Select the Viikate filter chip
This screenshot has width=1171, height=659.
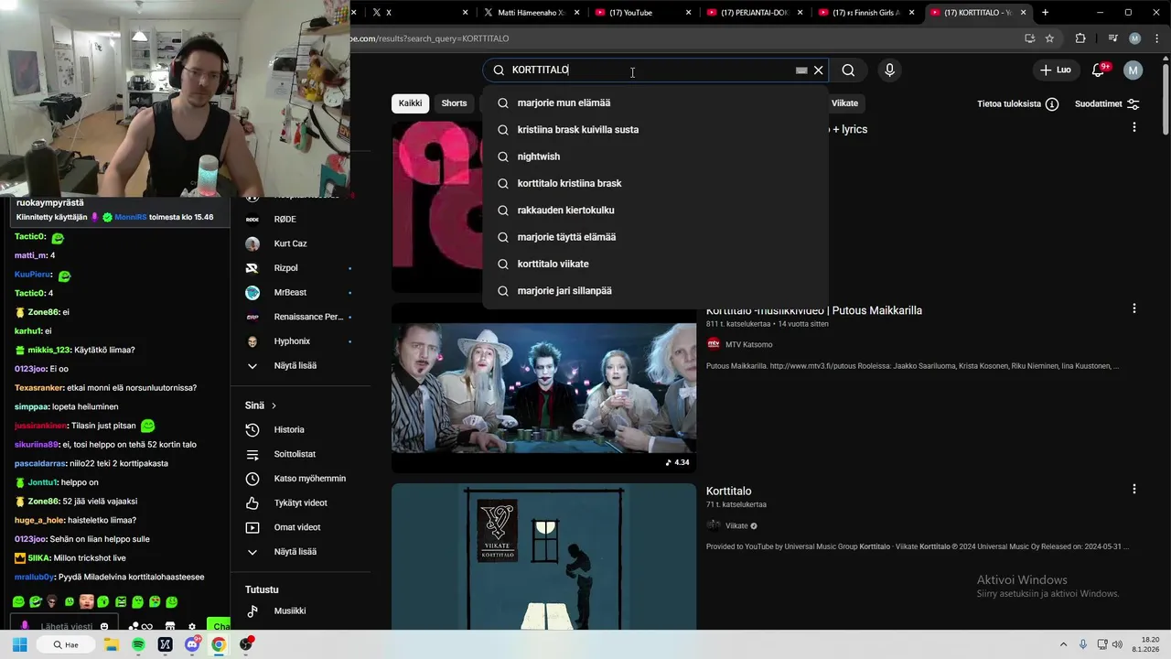coord(844,103)
